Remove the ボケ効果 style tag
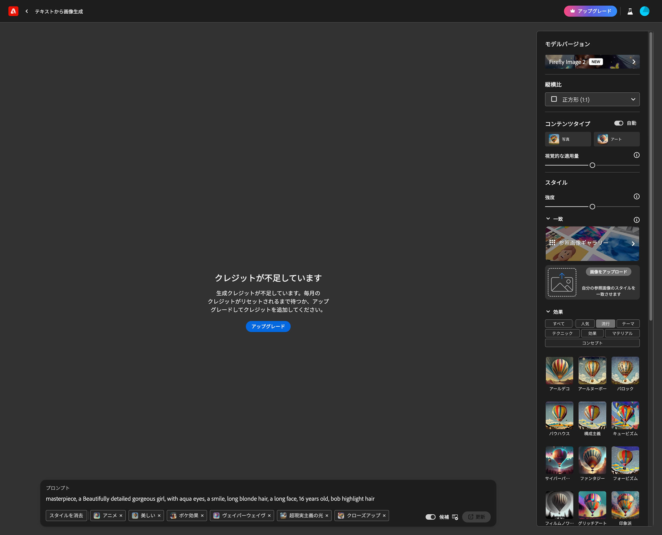The width and height of the screenshot is (662, 535). [202, 516]
